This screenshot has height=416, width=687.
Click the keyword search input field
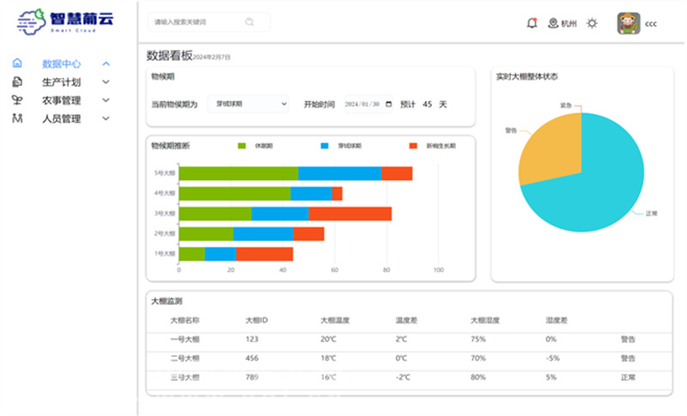coord(198,21)
